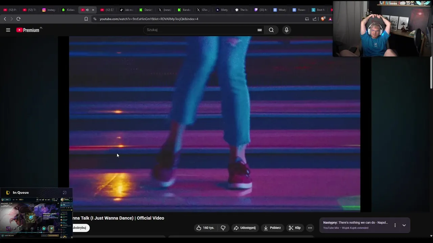Like the video (160 tys.)

205,228
